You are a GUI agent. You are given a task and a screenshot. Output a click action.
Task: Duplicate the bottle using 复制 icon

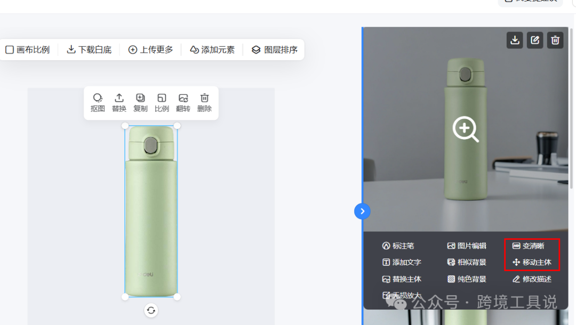click(140, 102)
